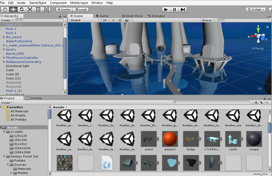Image resolution: width=272 pixels, height=176 pixels.
Task: Expand the Models folder
Action: pos(11,173)
